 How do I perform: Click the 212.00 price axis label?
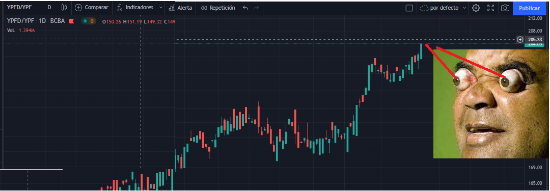tap(535, 18)
